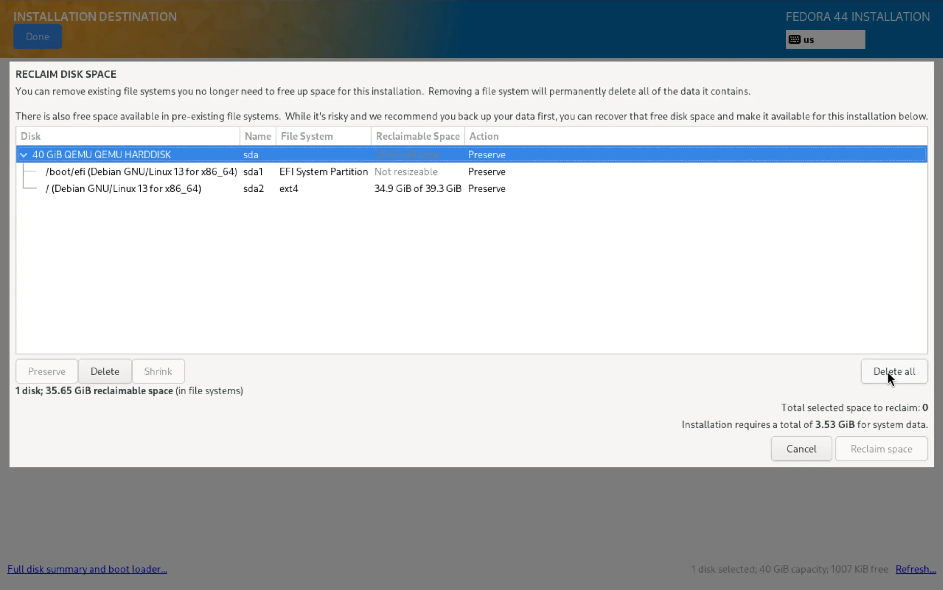Click the Refresh... link
Screen dimensions: 943x590
[916, 569]
